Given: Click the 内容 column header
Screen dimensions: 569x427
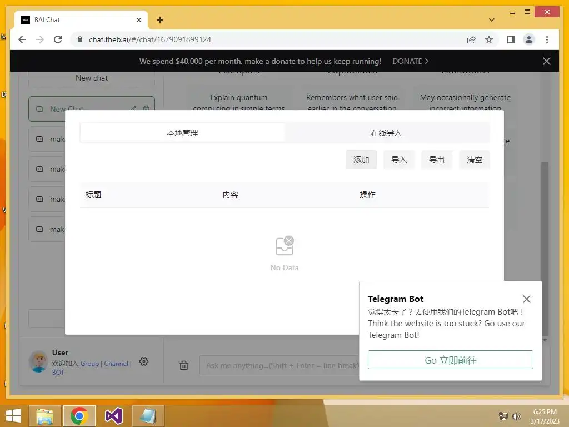Looking at the screenshot, I should 231,195.
